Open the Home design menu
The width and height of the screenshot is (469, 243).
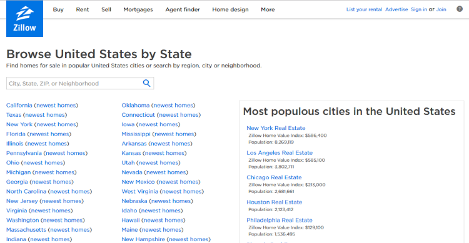[230, 9]
